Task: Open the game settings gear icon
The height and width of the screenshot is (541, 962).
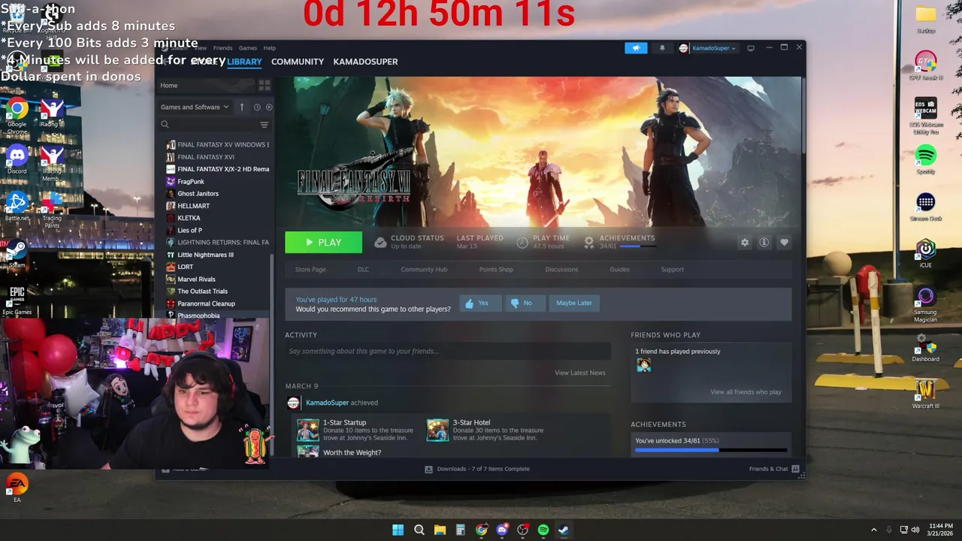Action: click(x=745, y=243)
